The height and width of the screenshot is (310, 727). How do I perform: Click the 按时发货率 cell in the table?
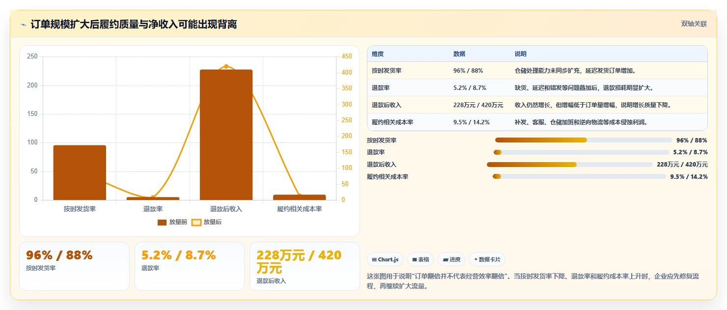pyautogui.click(x=387, y=71)
